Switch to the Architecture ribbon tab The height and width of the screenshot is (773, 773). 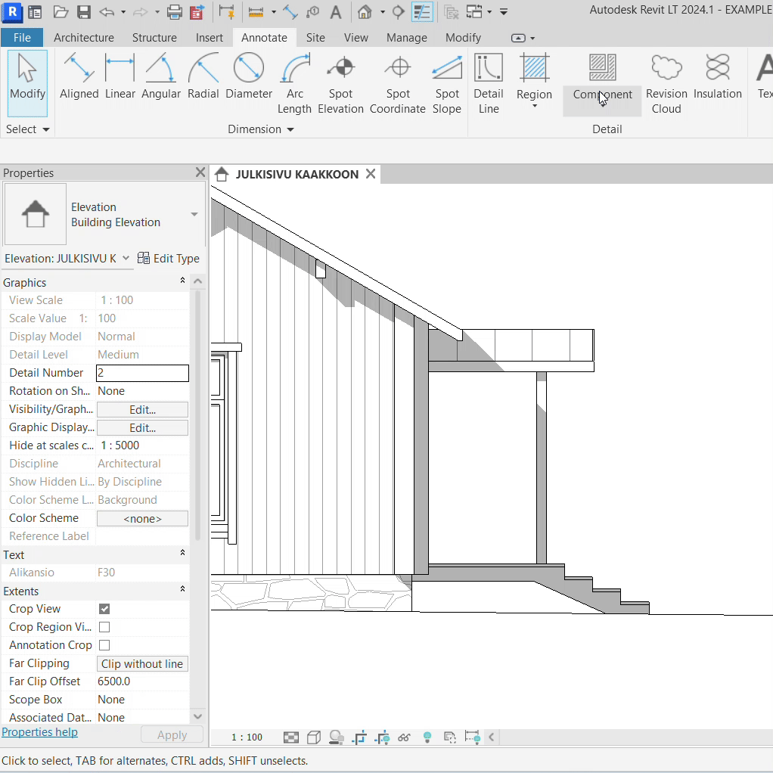pos(84,38)
